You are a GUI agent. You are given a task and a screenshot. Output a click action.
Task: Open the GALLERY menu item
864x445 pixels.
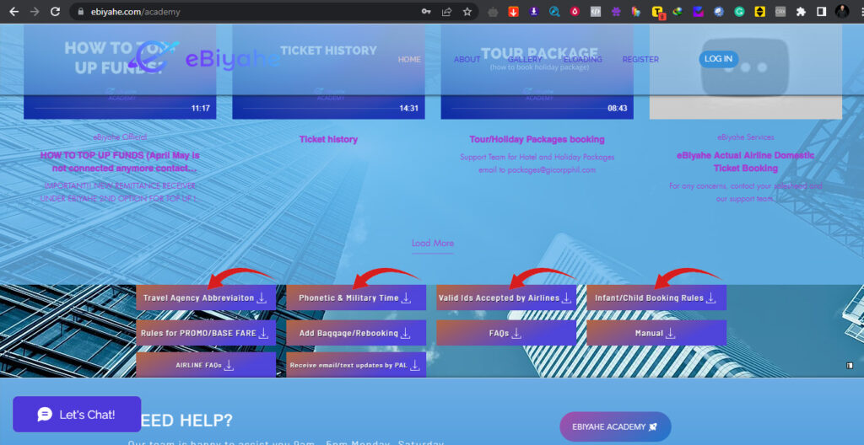525,60
